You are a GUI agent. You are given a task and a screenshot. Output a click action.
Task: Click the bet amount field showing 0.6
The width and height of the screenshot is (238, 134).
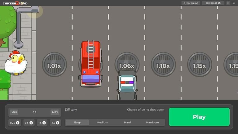[x=34, y=112]
